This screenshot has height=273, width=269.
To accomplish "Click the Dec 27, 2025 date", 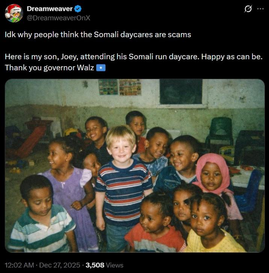I will point(59,265).
